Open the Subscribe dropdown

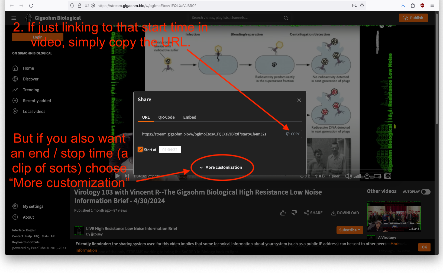[x=350, y=230]
